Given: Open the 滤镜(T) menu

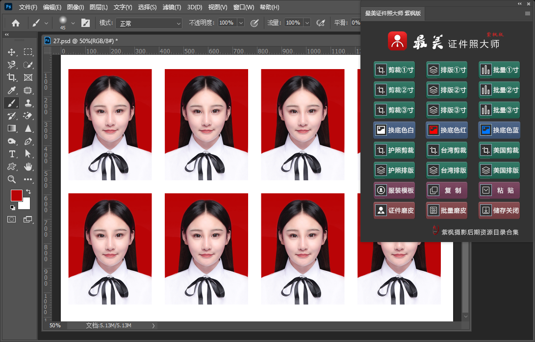Looking at the screenshot, I should tap(172, 7).
